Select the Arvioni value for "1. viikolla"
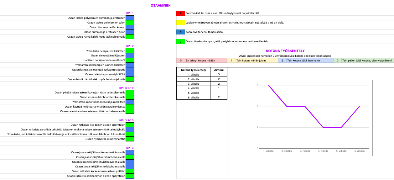This screenshot has width=394, height=180. [219, 75]
